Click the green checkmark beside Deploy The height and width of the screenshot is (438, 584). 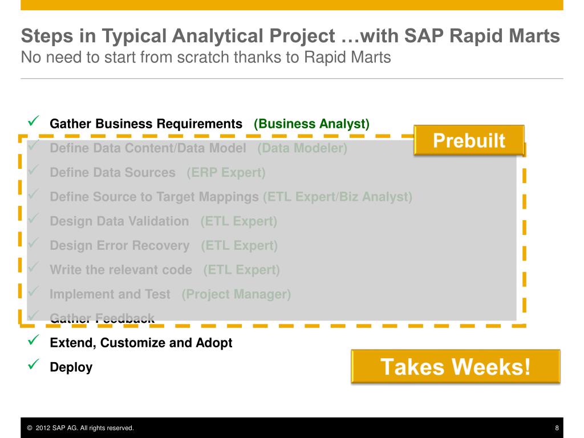coord(34,364)
